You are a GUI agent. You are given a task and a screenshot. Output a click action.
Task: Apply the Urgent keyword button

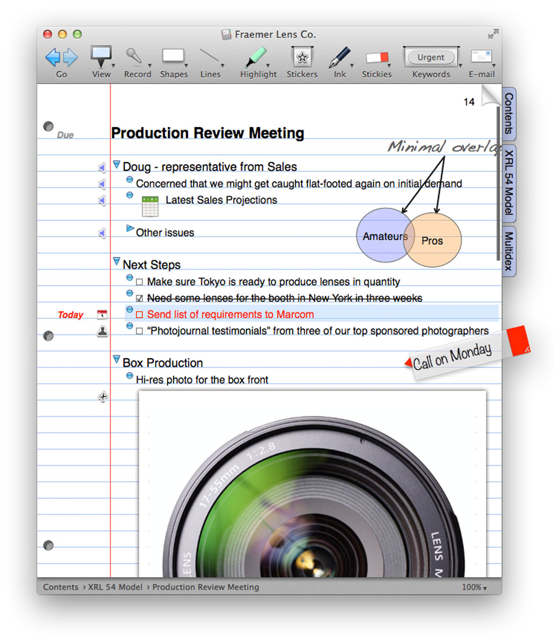pyautogui.click(x=431, y=57)
